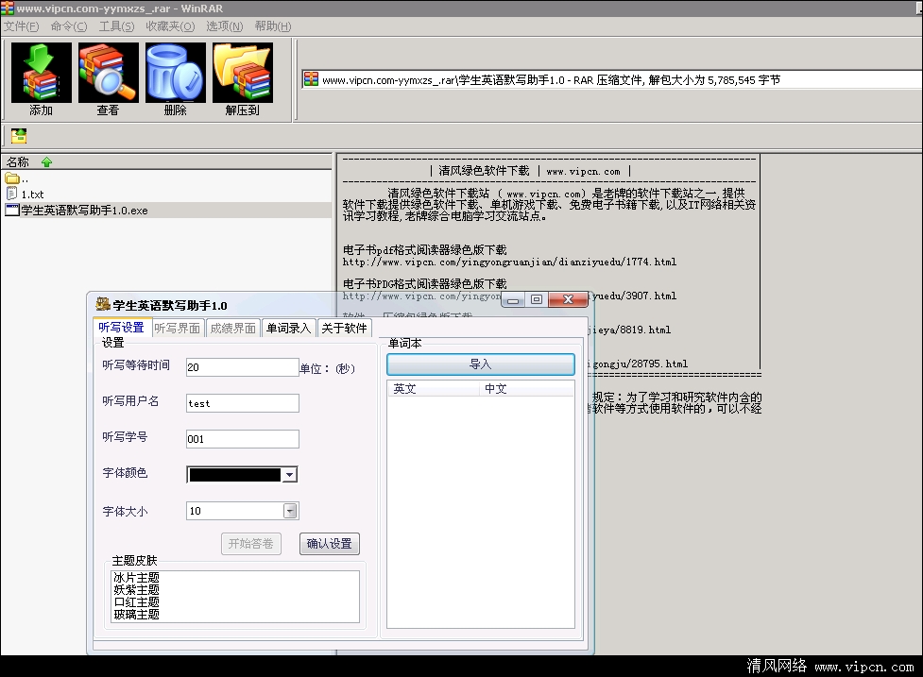Switch to the 听写界面 tab
This screenshot has height=677, width=923.
(x=178, y=329)
